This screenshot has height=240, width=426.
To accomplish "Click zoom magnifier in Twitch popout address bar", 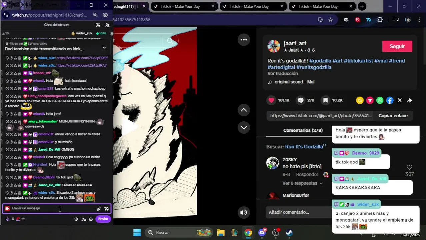I will tap(95, 15).
